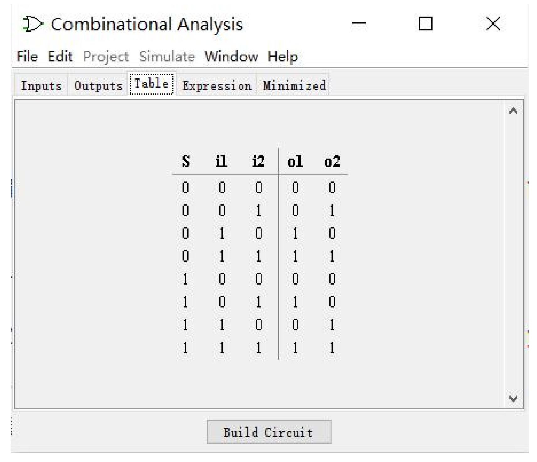Open the Minimized tab

294,85
